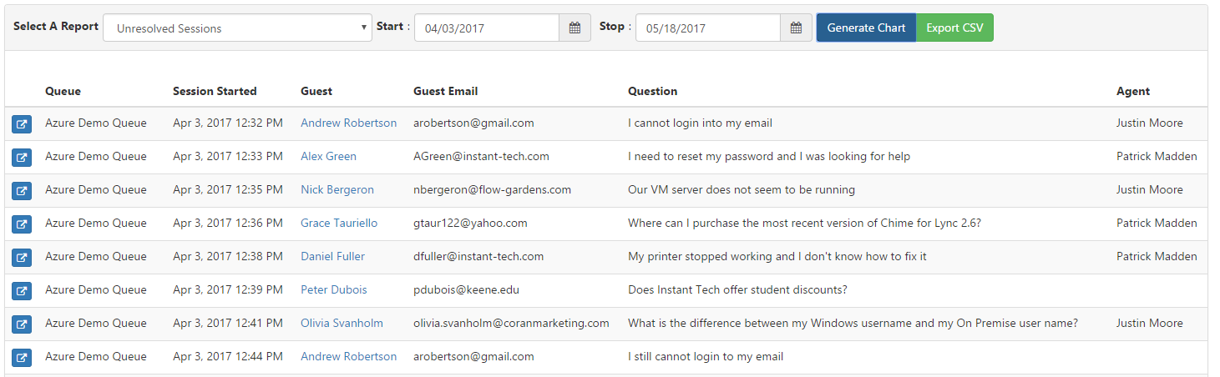This screenshot has width=1220, height=377.
Task: Expand the Unresolved Sessions report dropdown
Action: pyautogui.click(x=238, y=28)
